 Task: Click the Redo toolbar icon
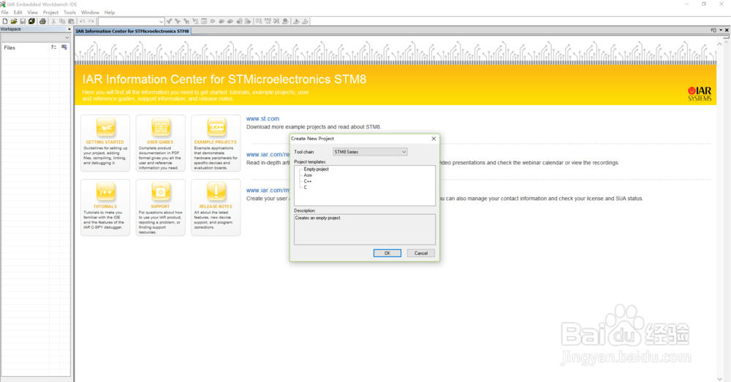91,21
